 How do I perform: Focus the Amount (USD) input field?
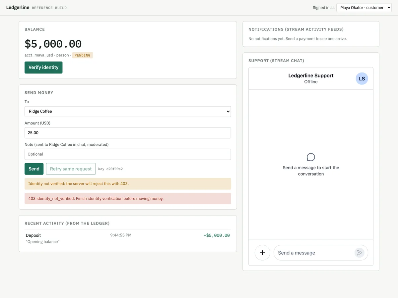(x=128, y=133)
